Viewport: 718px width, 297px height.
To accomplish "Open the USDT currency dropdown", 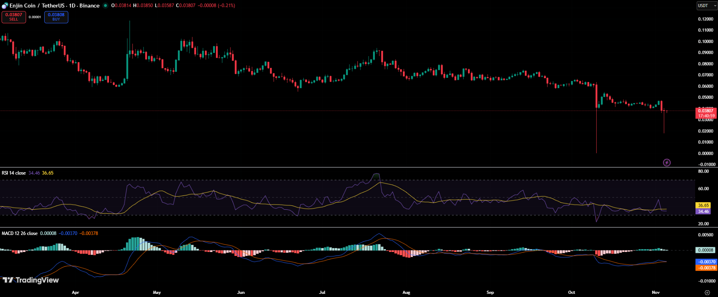I will (707, 6).
